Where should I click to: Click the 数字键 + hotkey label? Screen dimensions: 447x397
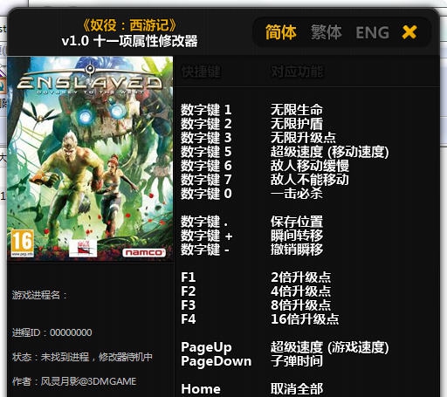207,236
